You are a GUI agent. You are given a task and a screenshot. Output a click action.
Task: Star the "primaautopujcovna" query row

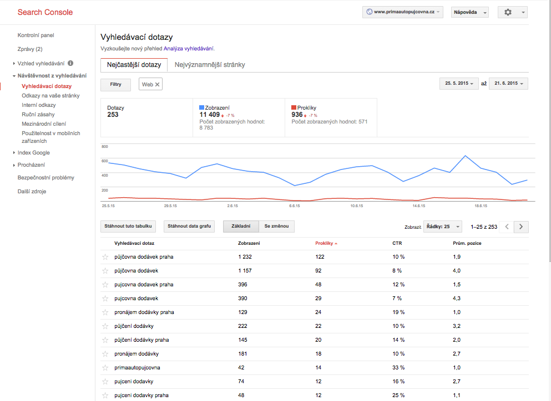[104, 368]
